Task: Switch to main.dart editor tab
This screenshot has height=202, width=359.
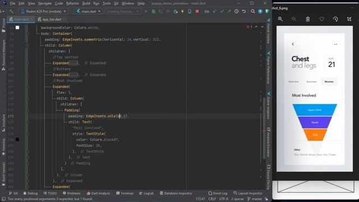Action: 21,20
